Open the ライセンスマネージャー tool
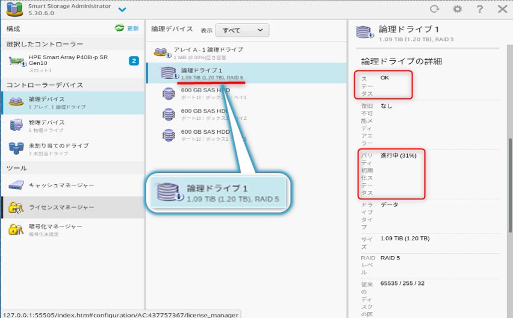This screenshot has width=513, height=318. coord(73,207)
